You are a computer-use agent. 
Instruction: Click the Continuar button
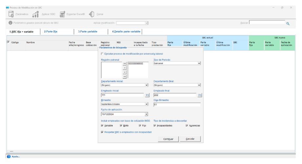pyautogui.click(x=168, y=139)
